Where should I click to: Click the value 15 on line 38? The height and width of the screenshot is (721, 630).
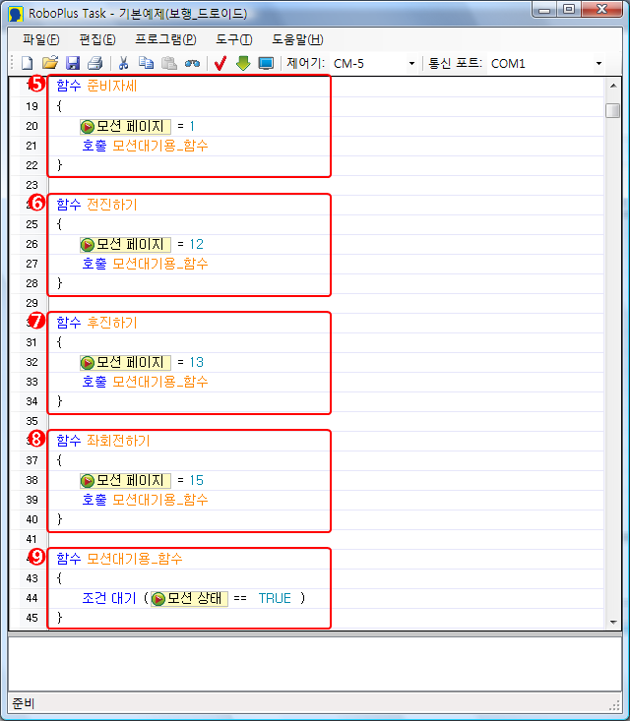[x=196, y=481]
